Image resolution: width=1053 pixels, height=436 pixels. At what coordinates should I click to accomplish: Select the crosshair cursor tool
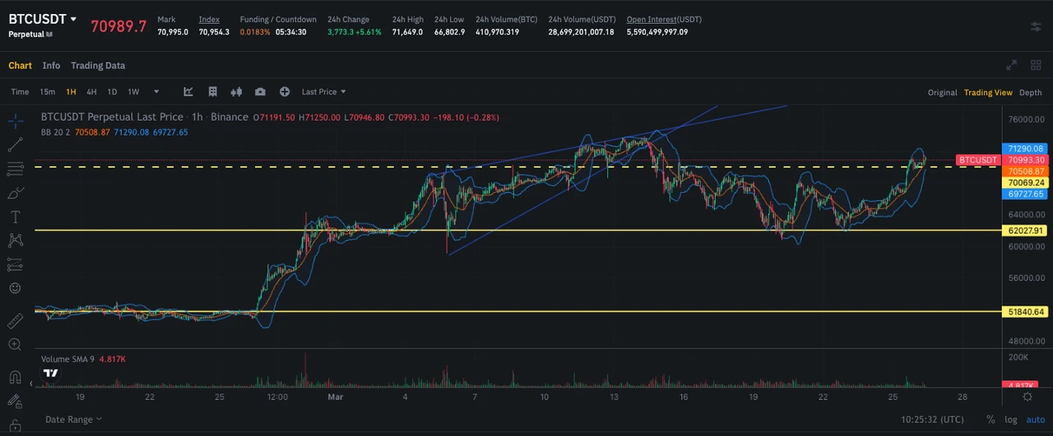[x=15, y=121]
